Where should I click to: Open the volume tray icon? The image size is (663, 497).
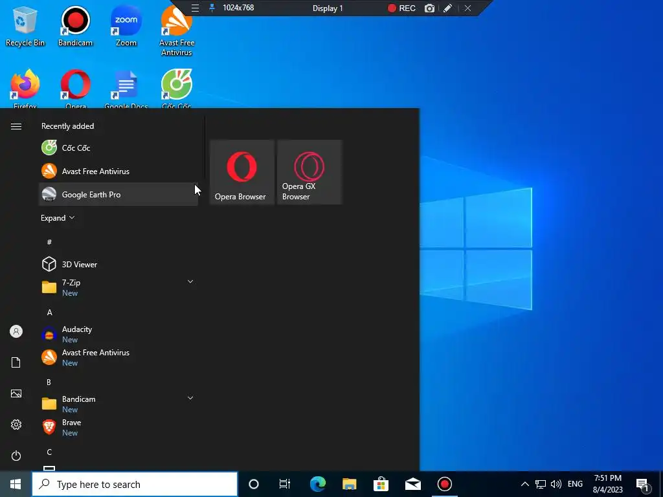556,484
